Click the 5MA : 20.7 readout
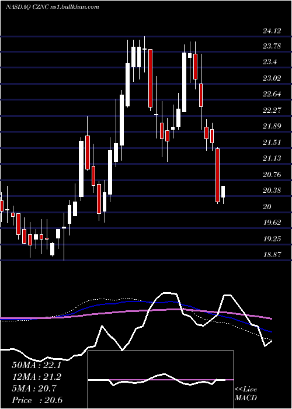 pos(34,389)
